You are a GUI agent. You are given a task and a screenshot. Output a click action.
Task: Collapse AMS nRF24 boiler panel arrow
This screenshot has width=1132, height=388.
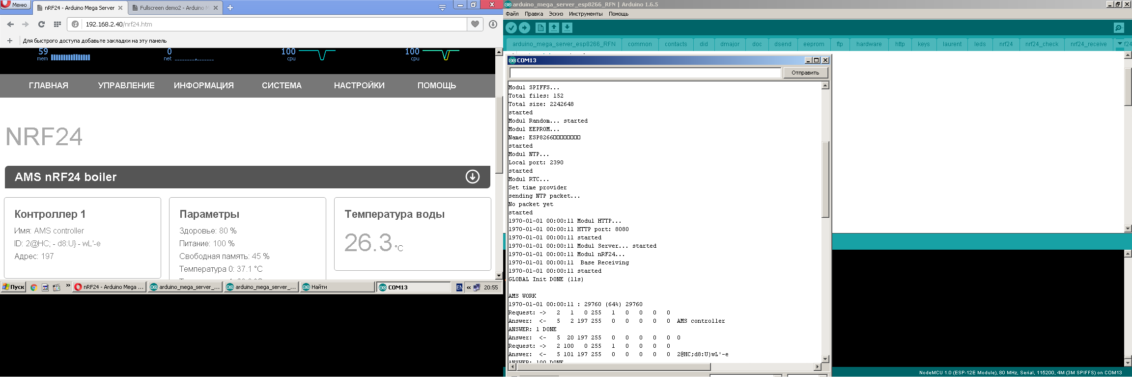pyautogui.click(x=473, y=177)
